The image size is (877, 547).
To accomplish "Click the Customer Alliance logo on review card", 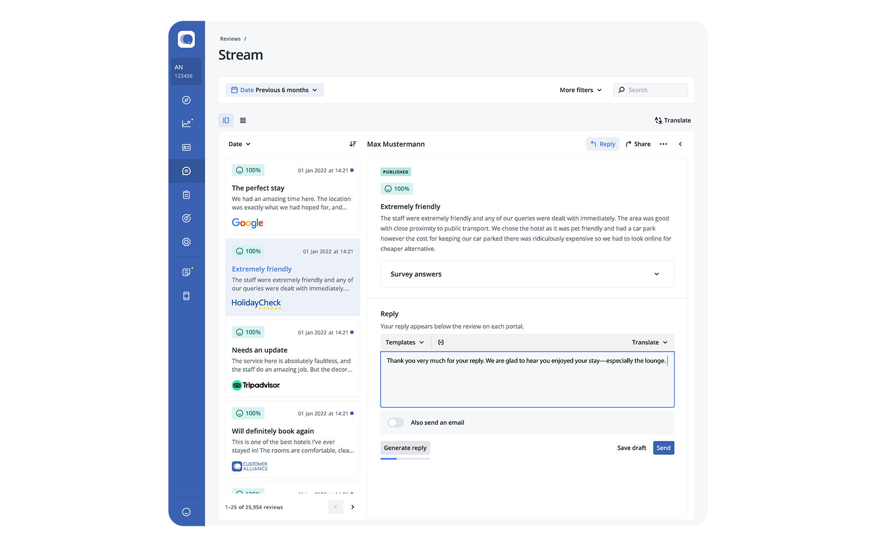I will 250,466.
